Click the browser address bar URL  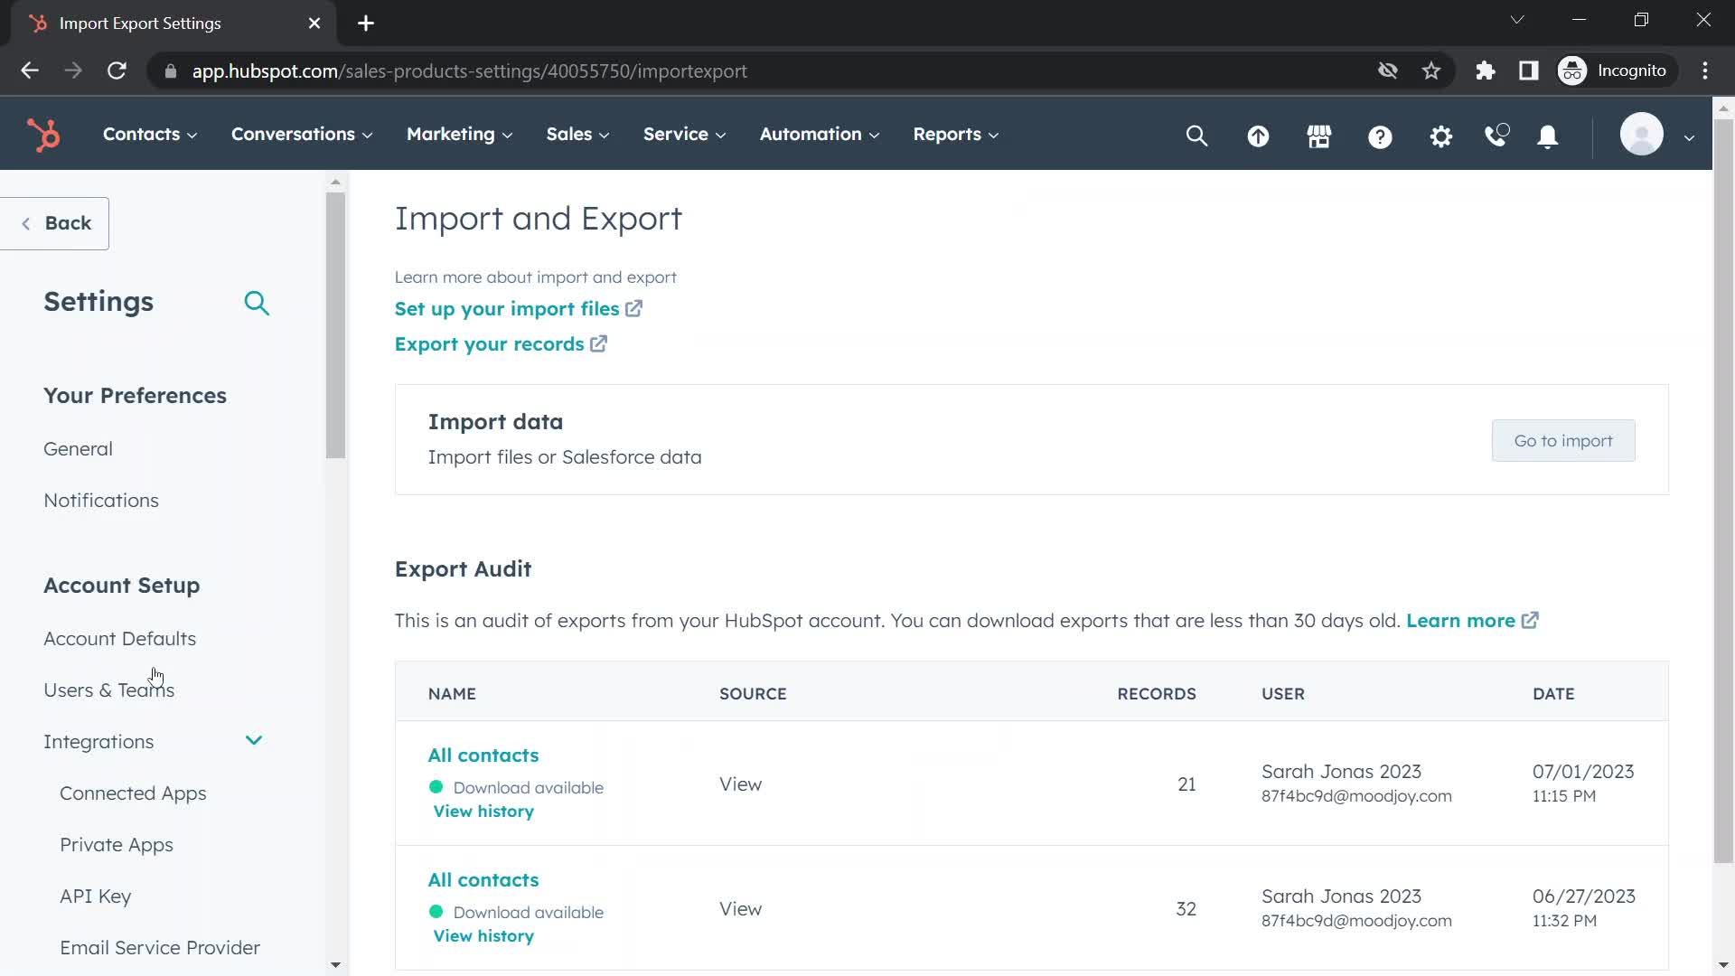coord(469,71)
